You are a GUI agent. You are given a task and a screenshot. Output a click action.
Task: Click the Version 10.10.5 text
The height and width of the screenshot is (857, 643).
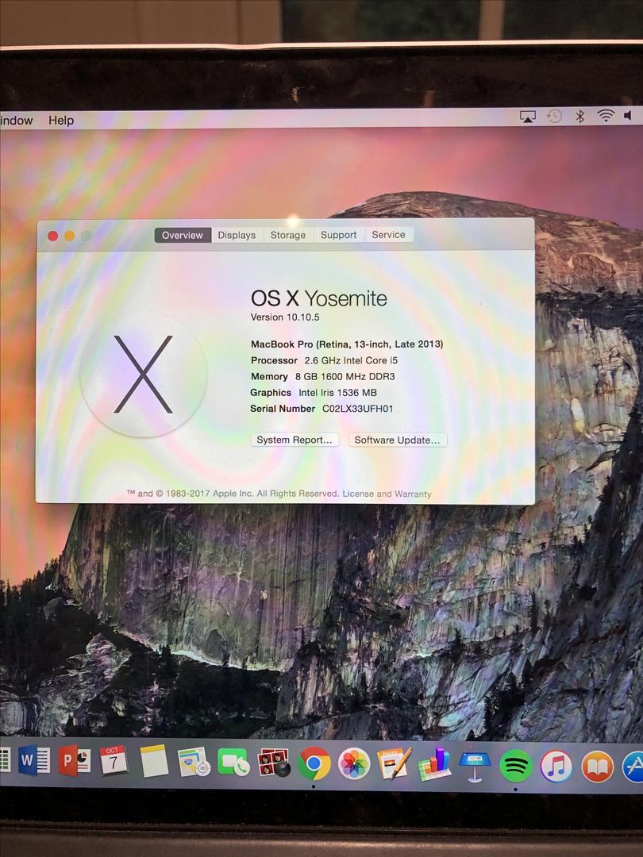coord(285,317)
